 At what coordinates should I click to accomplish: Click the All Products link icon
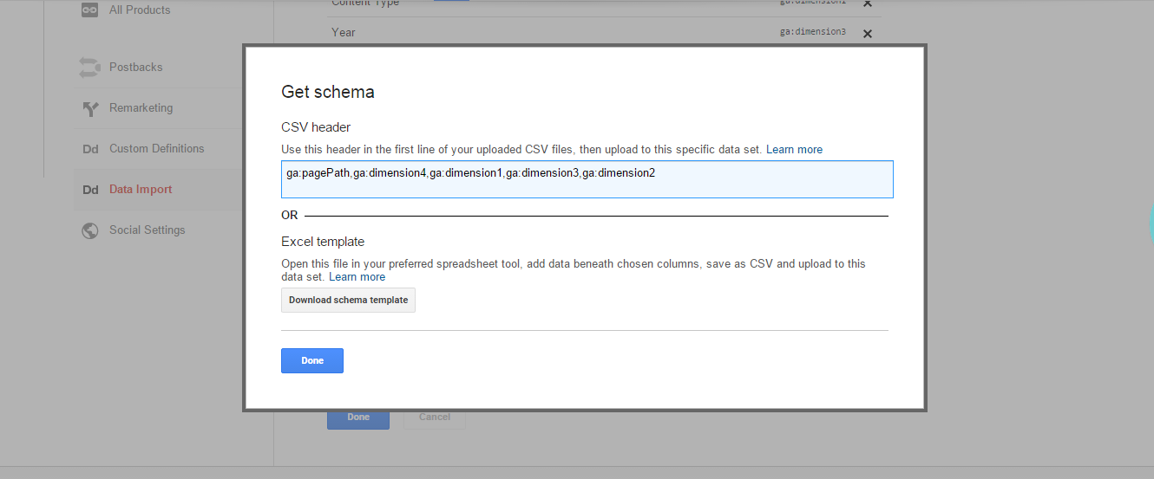pyautogui.click(x=89, y=10)
